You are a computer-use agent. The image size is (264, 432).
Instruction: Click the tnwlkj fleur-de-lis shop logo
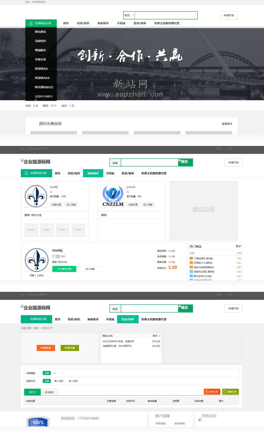coord(37,196)
